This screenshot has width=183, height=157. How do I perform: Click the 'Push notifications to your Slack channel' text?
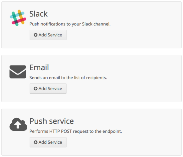(x=70, y=24)
